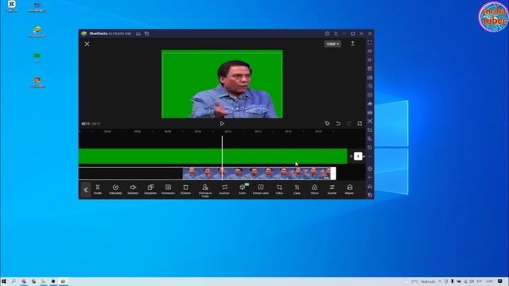
Task: Open Windows taskbar search
Action: (14, 281)
